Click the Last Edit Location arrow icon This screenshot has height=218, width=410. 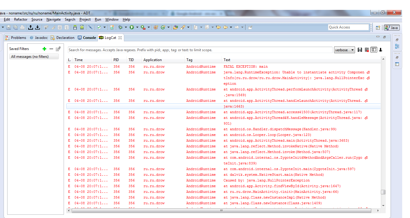[218, 27]
